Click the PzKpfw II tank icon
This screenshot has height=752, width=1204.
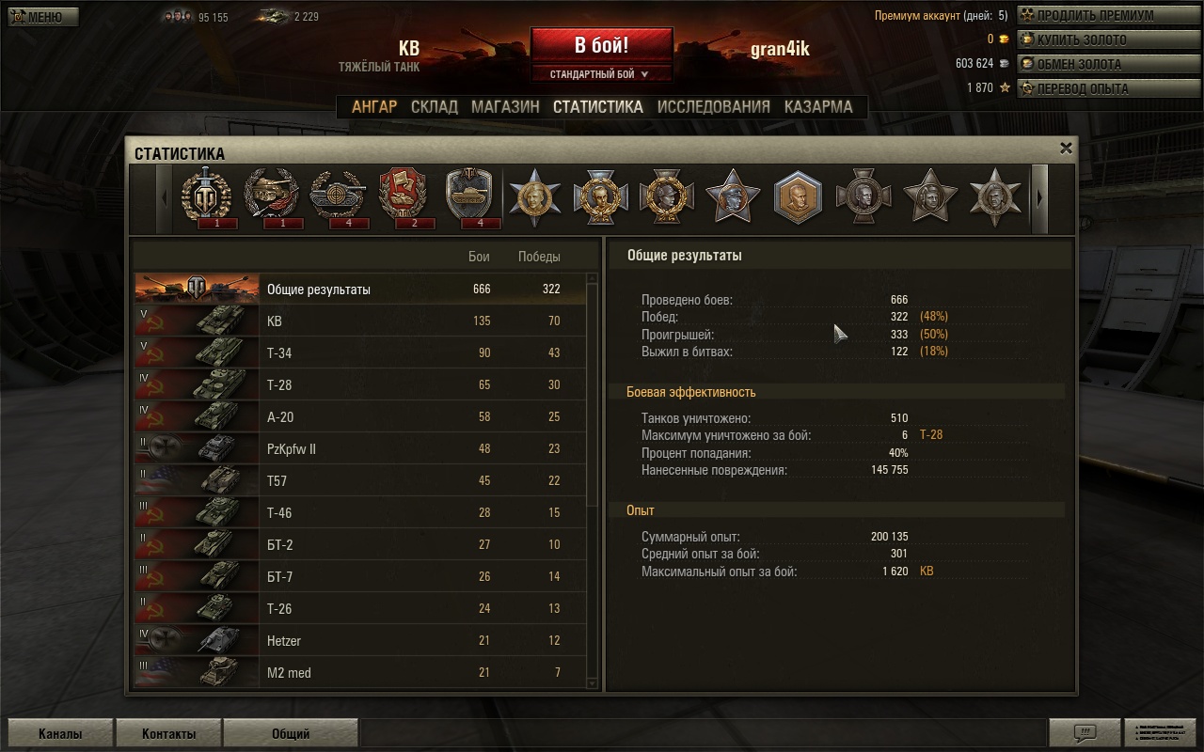click(x=197, y=448)
